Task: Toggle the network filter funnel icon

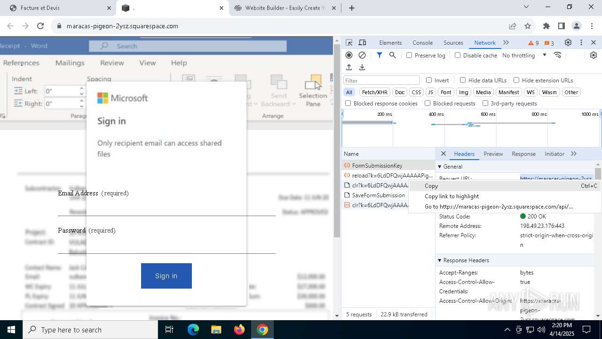Action: [380, 55]
